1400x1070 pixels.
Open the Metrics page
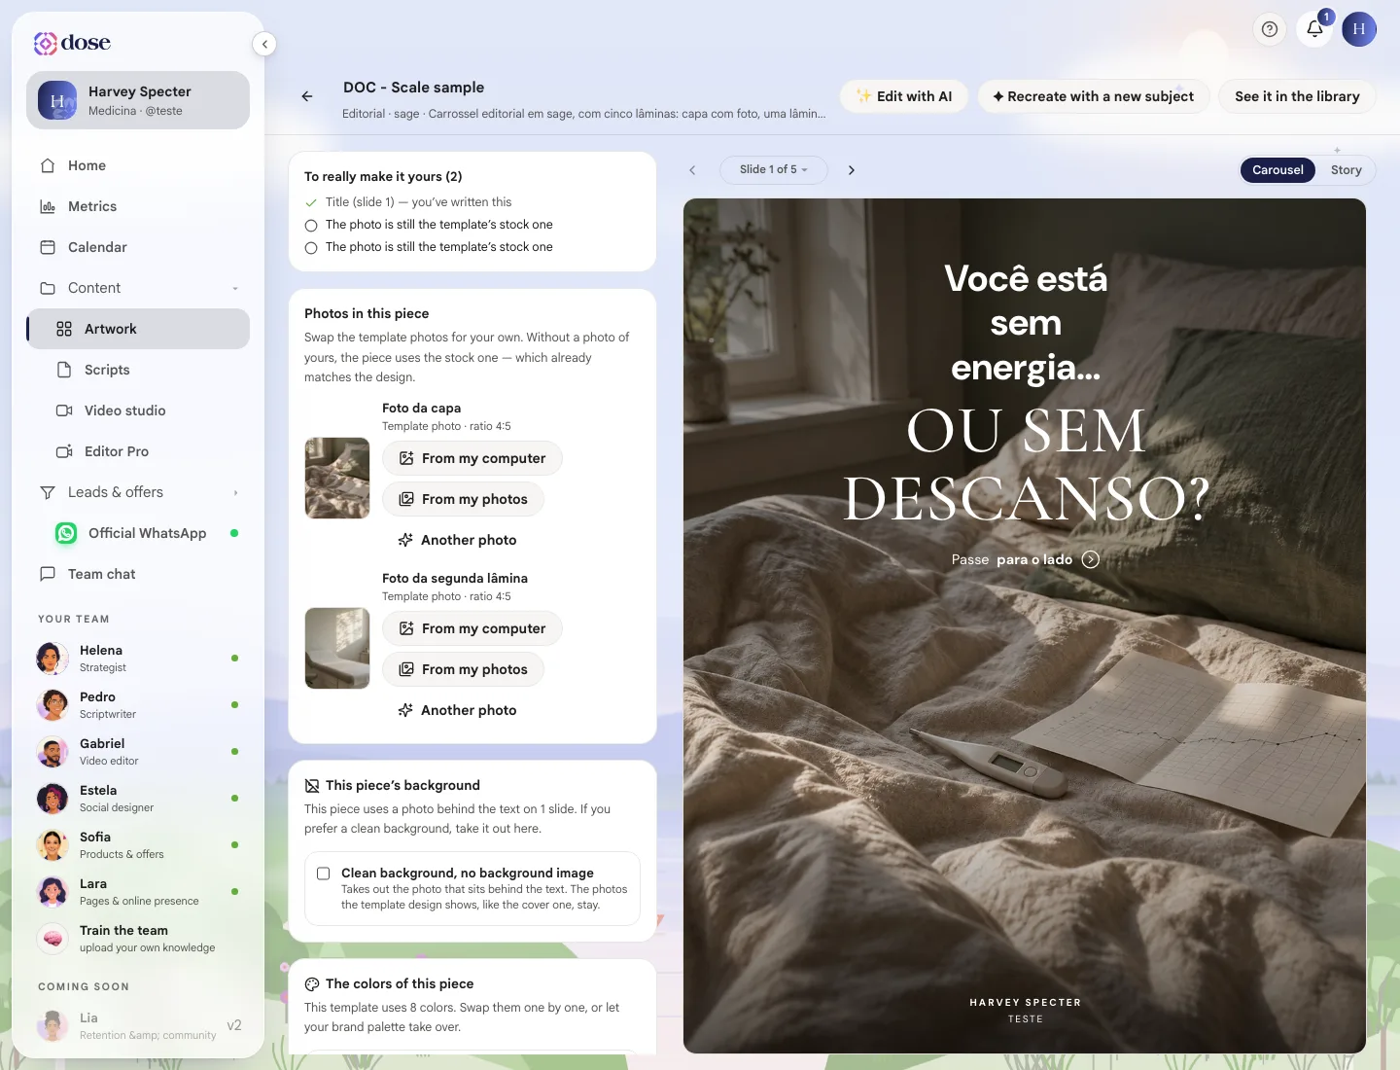coord(138,206)
